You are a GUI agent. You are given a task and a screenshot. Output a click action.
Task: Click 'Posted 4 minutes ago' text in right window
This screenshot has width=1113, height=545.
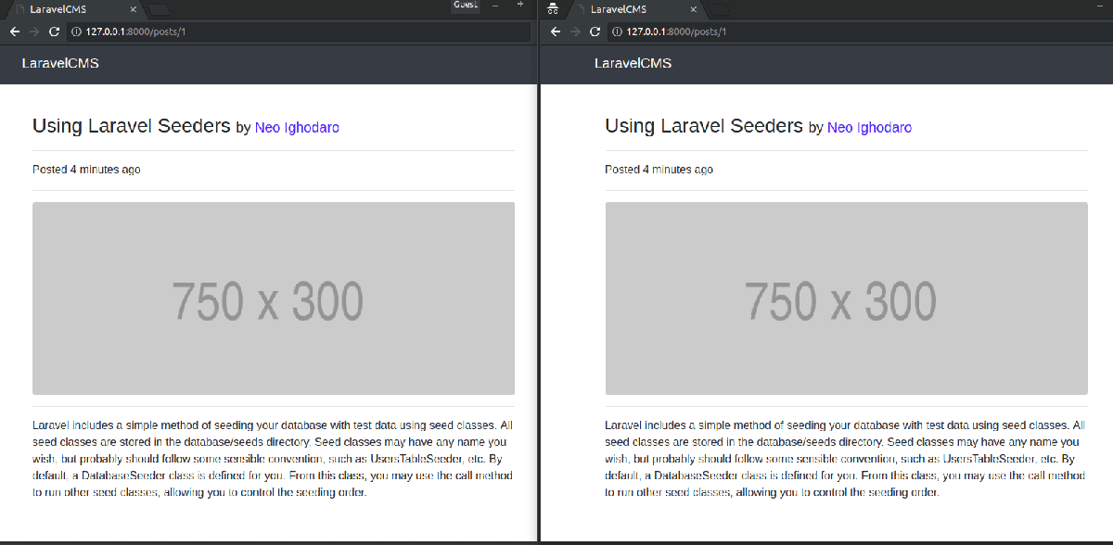pos(659,170)
